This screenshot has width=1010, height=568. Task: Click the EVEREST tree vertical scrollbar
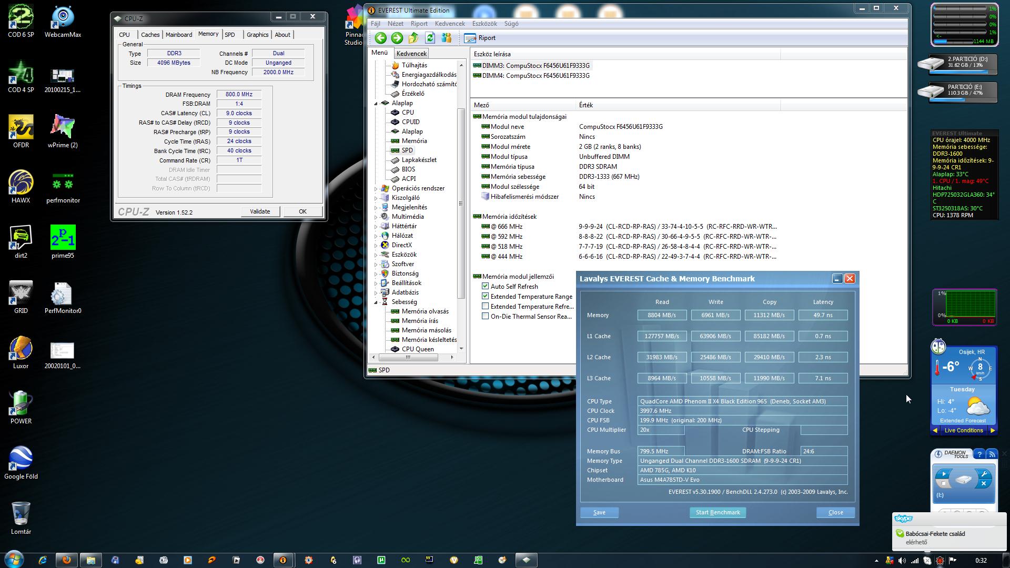pyautogui.click(x=461, y=204)
